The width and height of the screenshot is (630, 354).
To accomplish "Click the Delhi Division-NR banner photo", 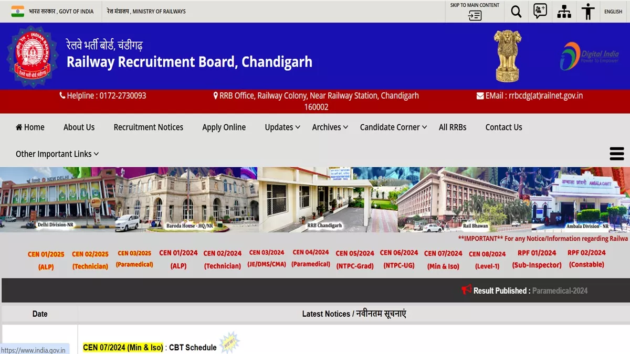I will click(58, 200).
